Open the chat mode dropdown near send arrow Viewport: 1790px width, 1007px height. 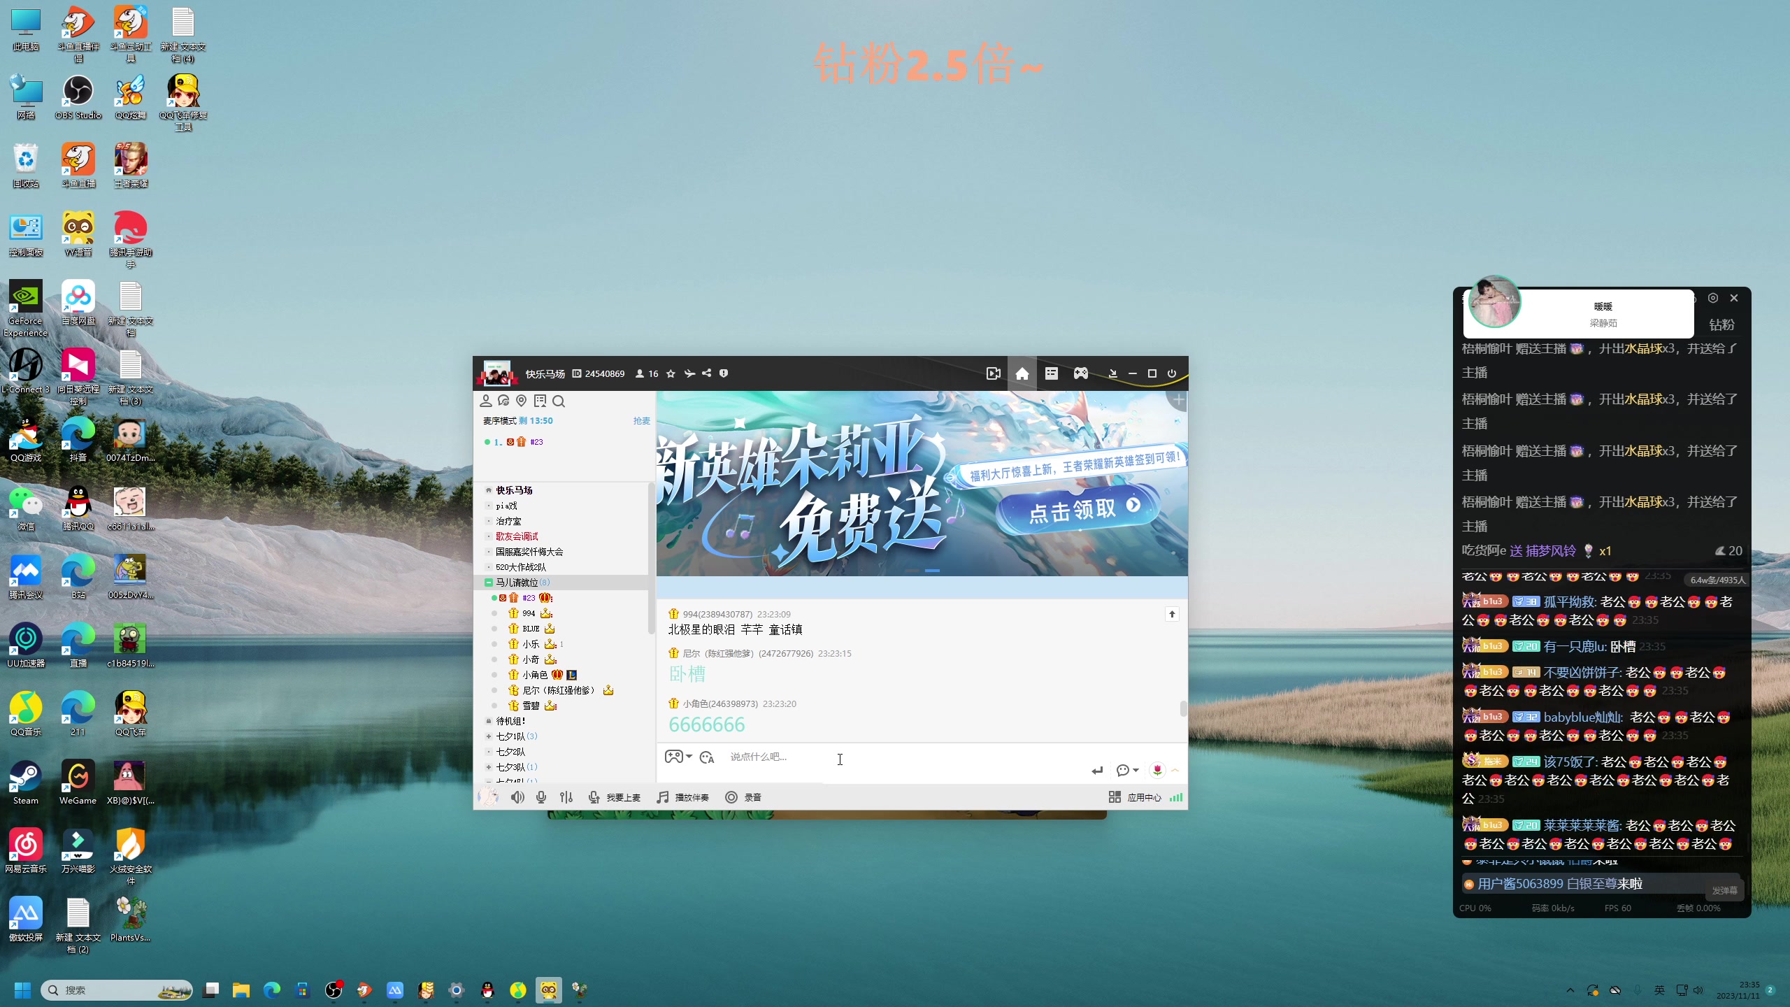point(1128,769)
